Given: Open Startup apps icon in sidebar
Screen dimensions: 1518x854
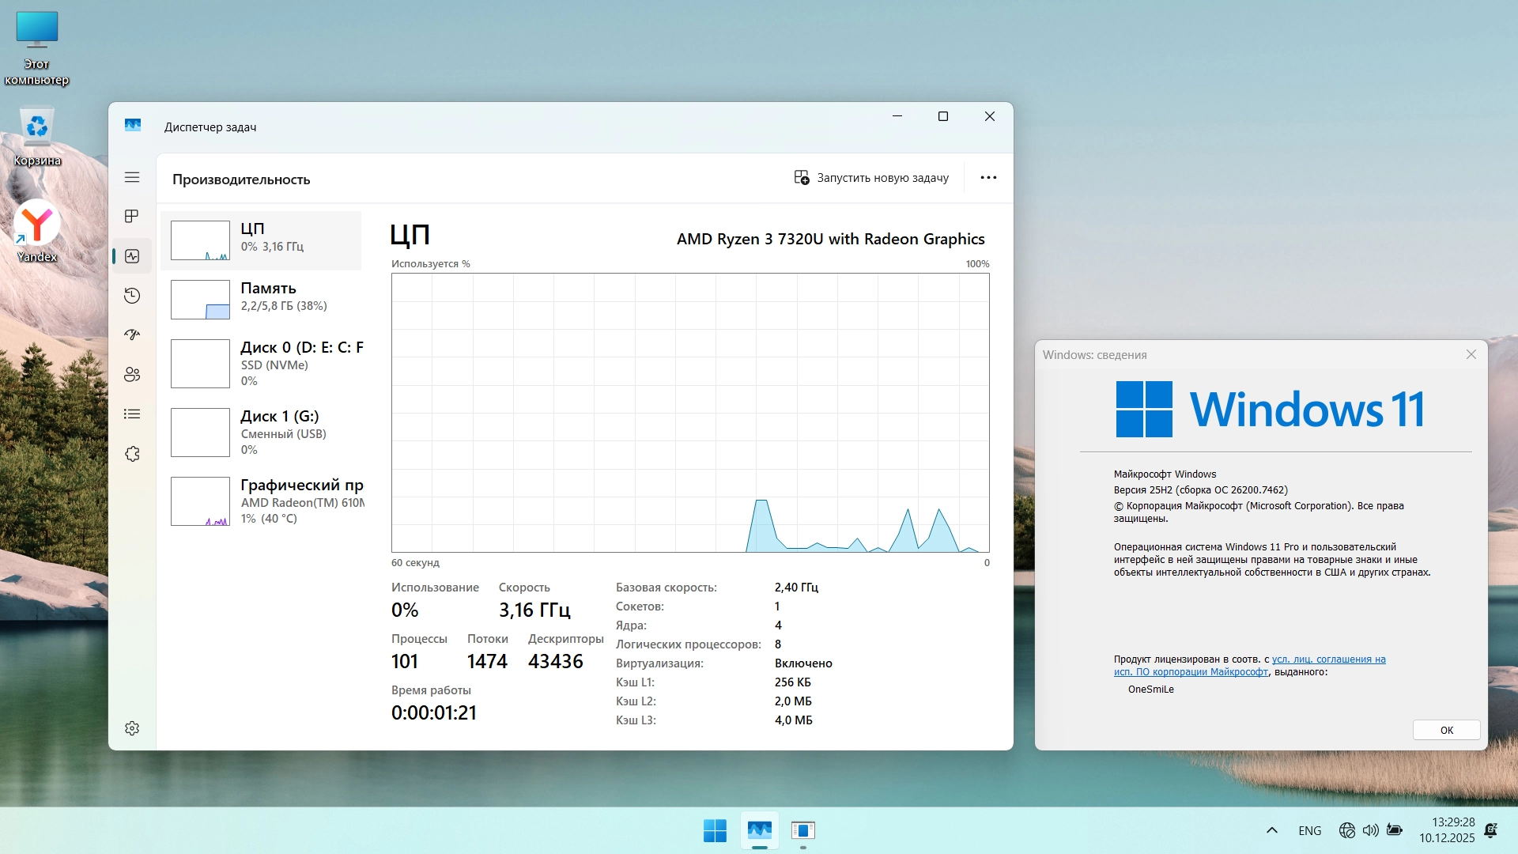Looking at the screenshot, I should click(132, 334).
